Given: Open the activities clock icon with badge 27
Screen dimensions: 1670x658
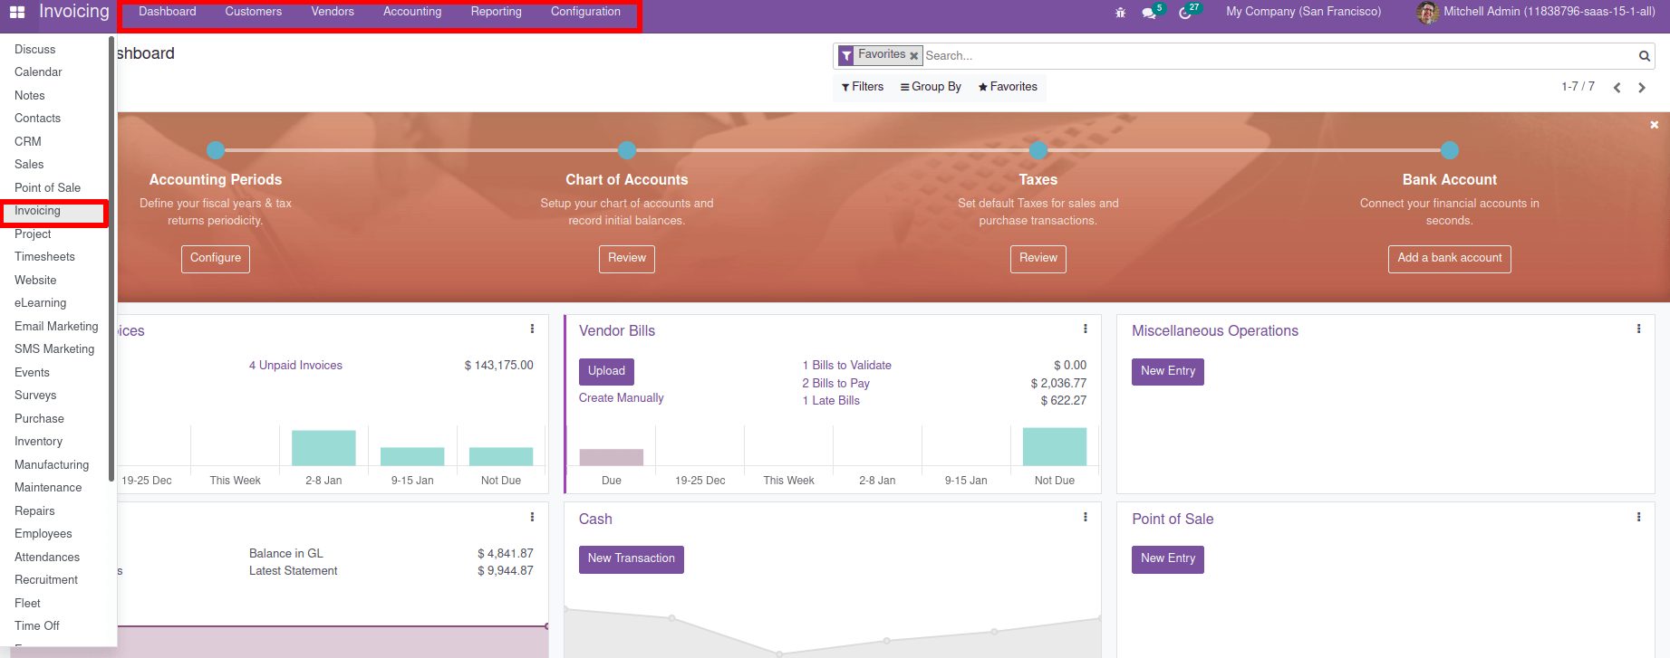Looking at the screenshot, I should tap(1185, 13).
